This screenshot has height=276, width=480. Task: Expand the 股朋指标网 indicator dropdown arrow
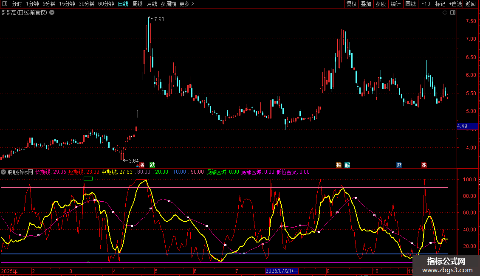[3, 172]
